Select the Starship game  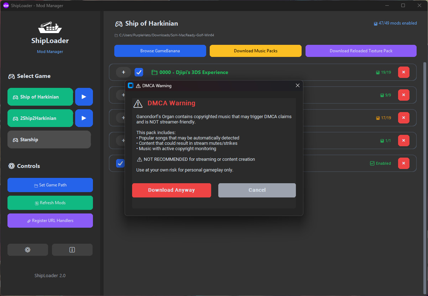point(49,139)
